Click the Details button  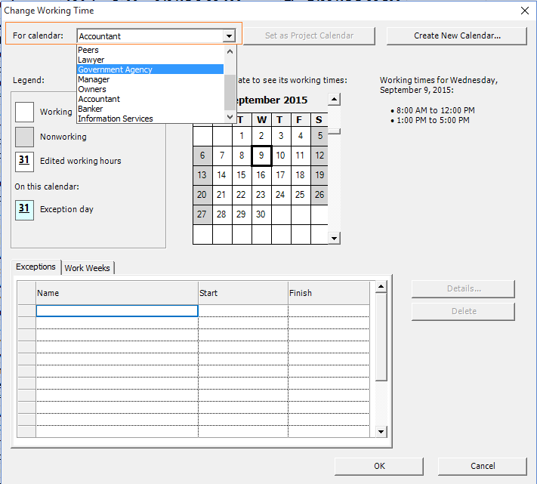pyautogui.click(x=464, y=288)
